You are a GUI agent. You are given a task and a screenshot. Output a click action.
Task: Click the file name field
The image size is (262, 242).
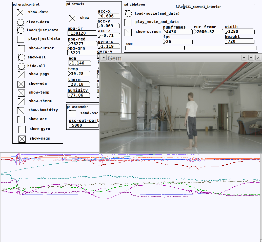219,7
